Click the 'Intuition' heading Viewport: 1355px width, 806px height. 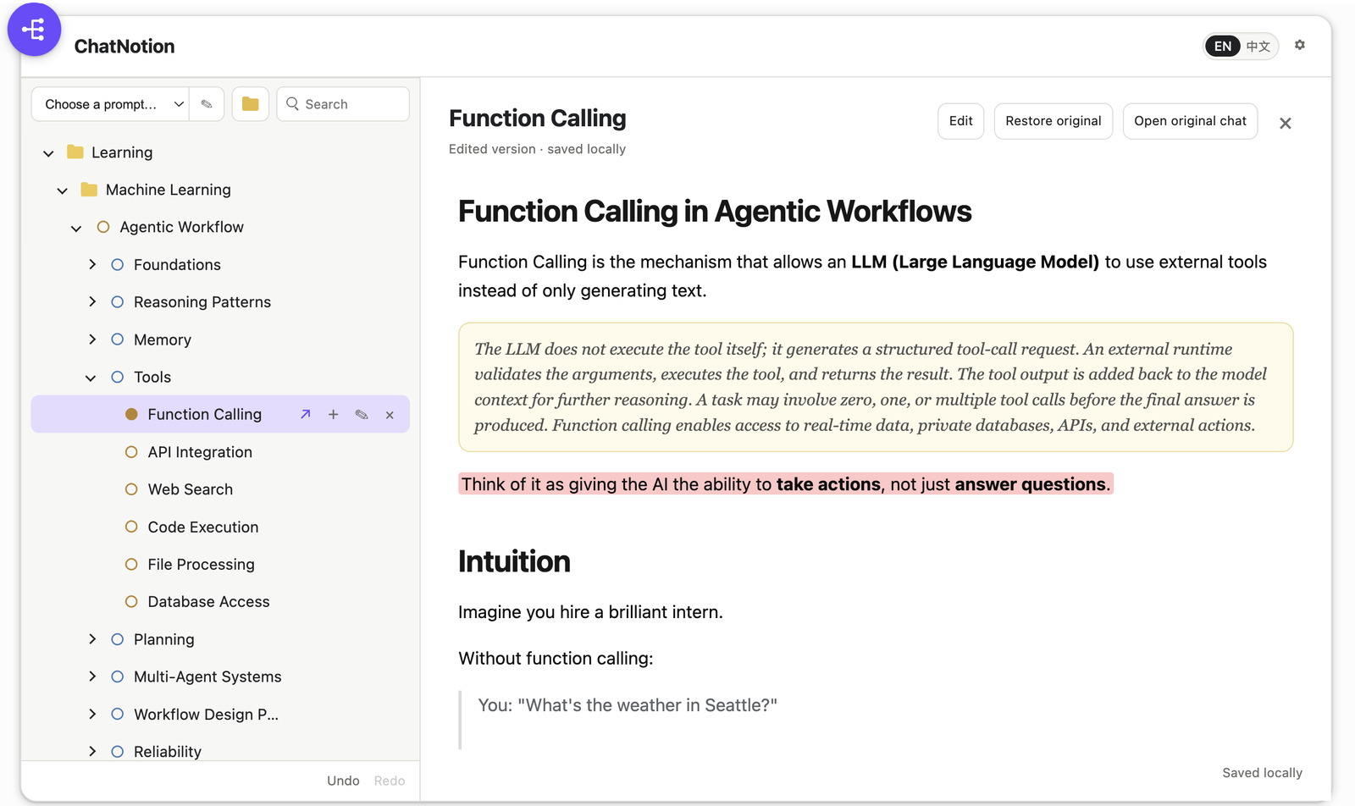pos(514,561)
